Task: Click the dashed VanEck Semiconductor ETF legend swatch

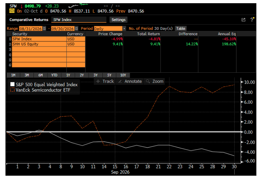Action: point(12,90)
